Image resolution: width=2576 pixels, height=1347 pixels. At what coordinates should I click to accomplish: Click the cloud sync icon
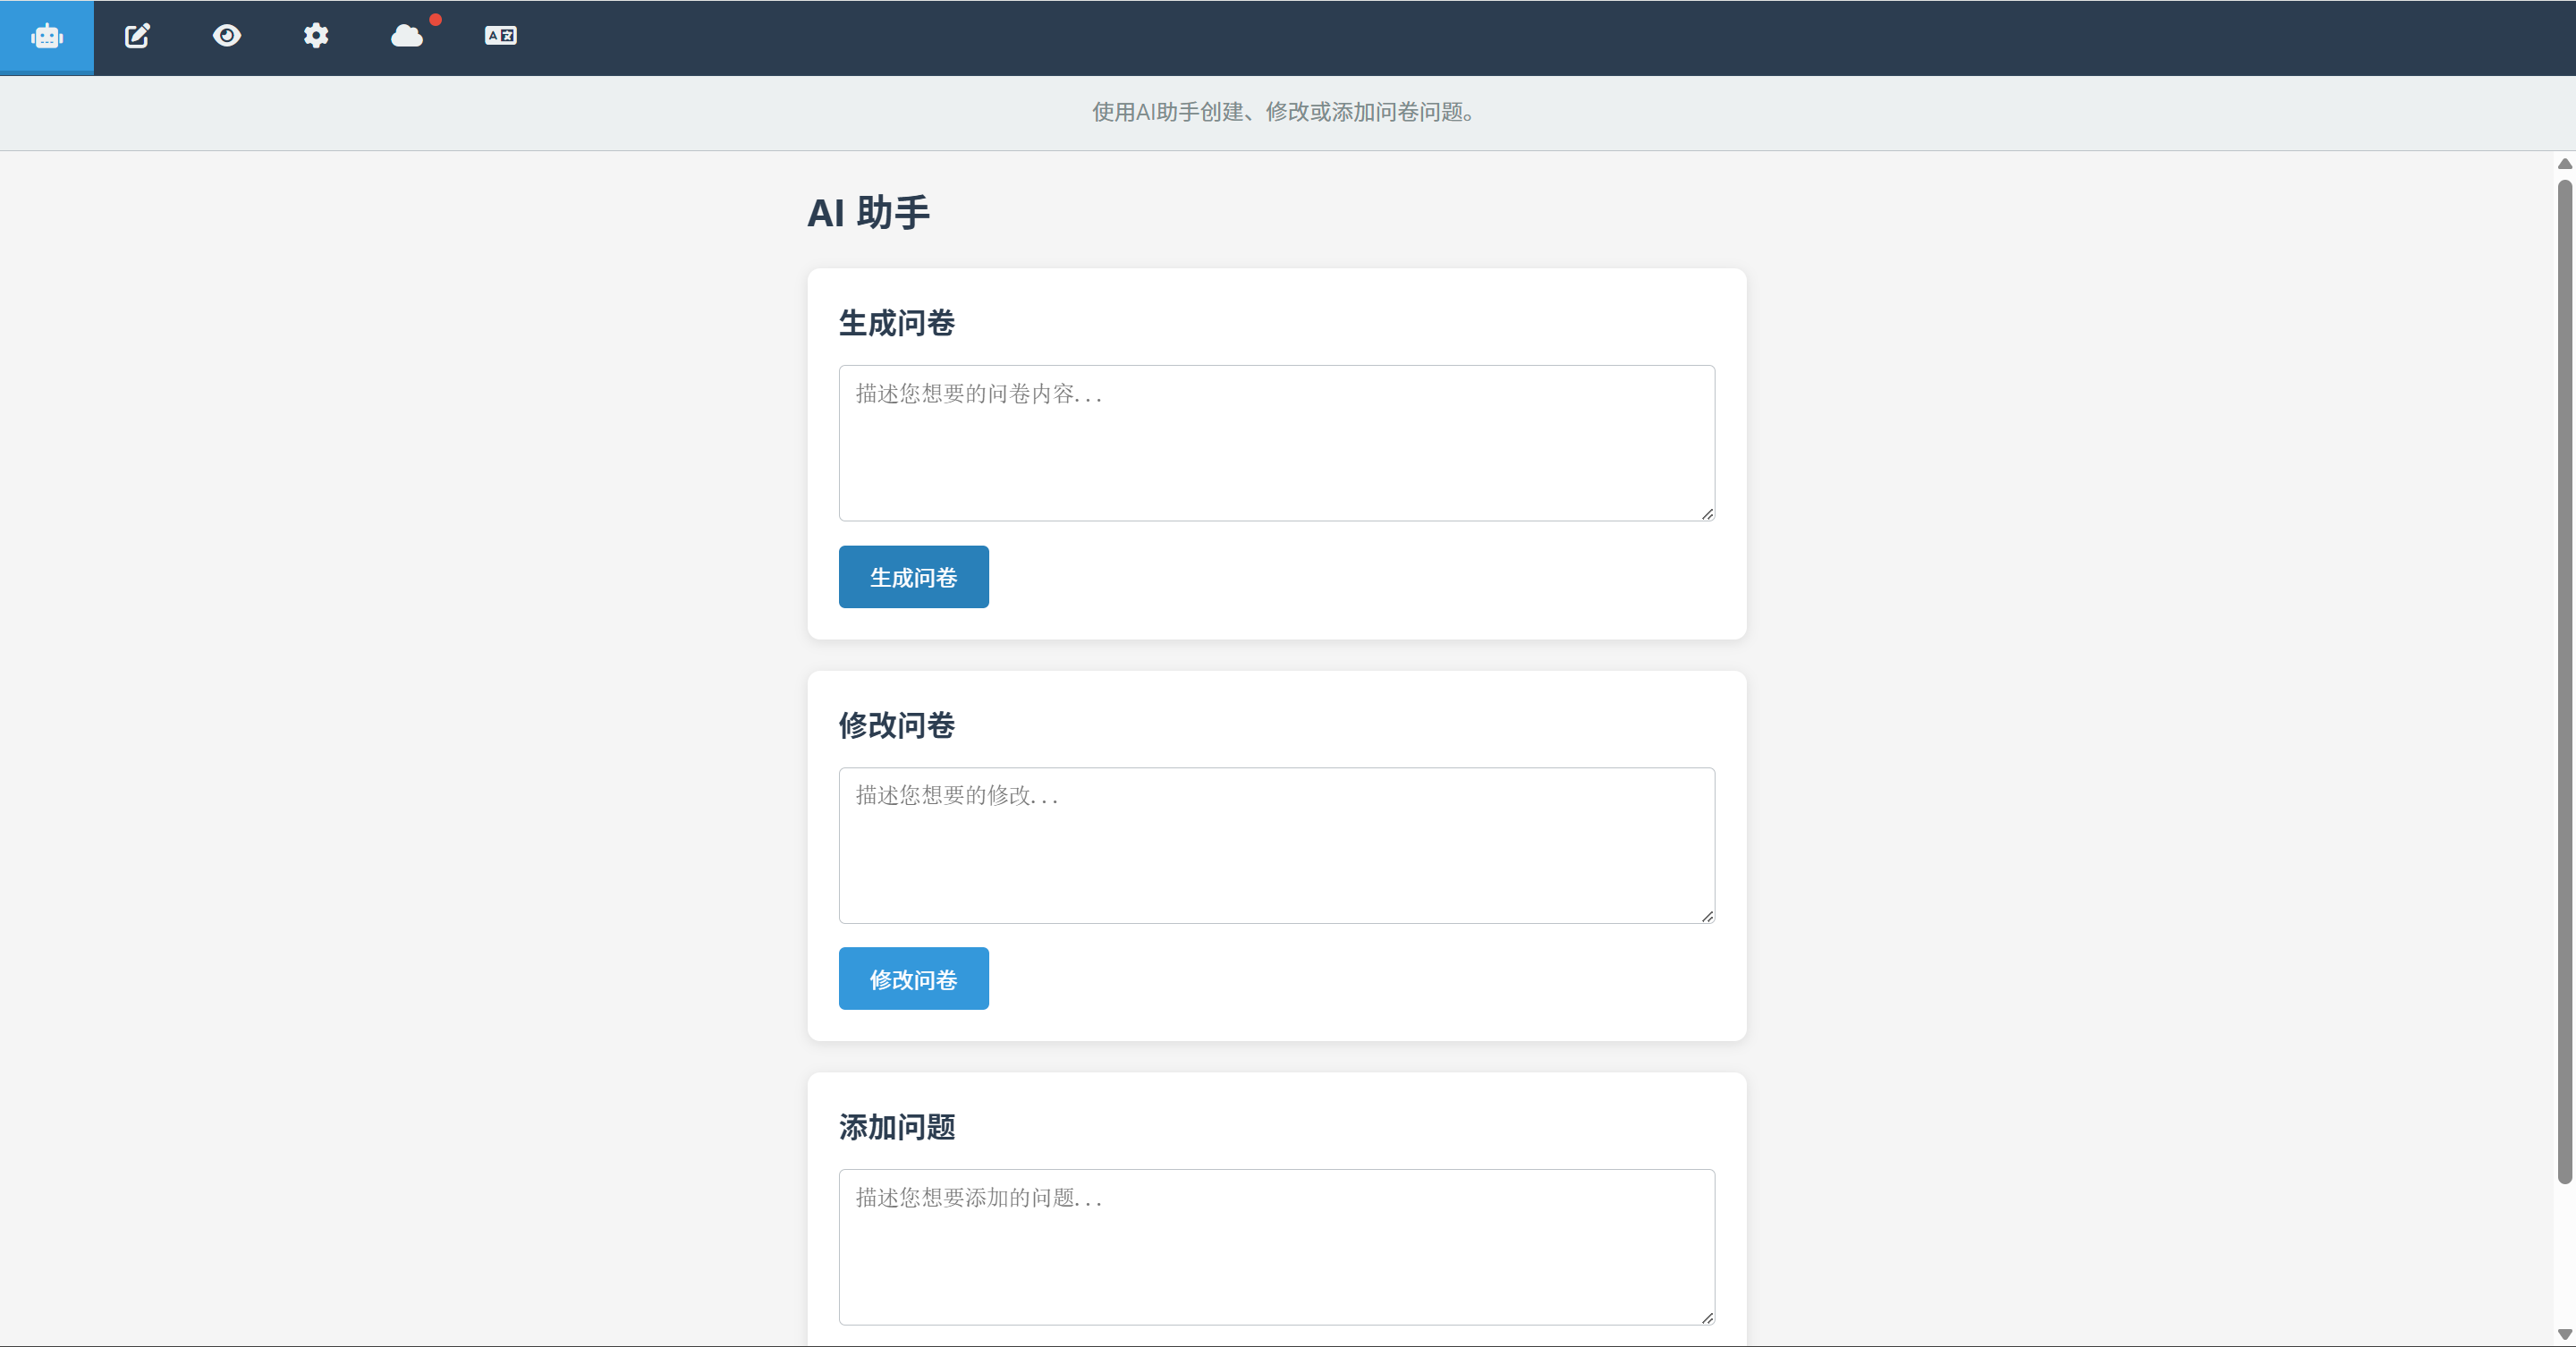click(x=406, y=37)
